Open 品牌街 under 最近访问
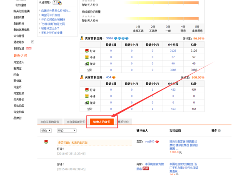The image size is (250, 175). click(x=17, y=118)
